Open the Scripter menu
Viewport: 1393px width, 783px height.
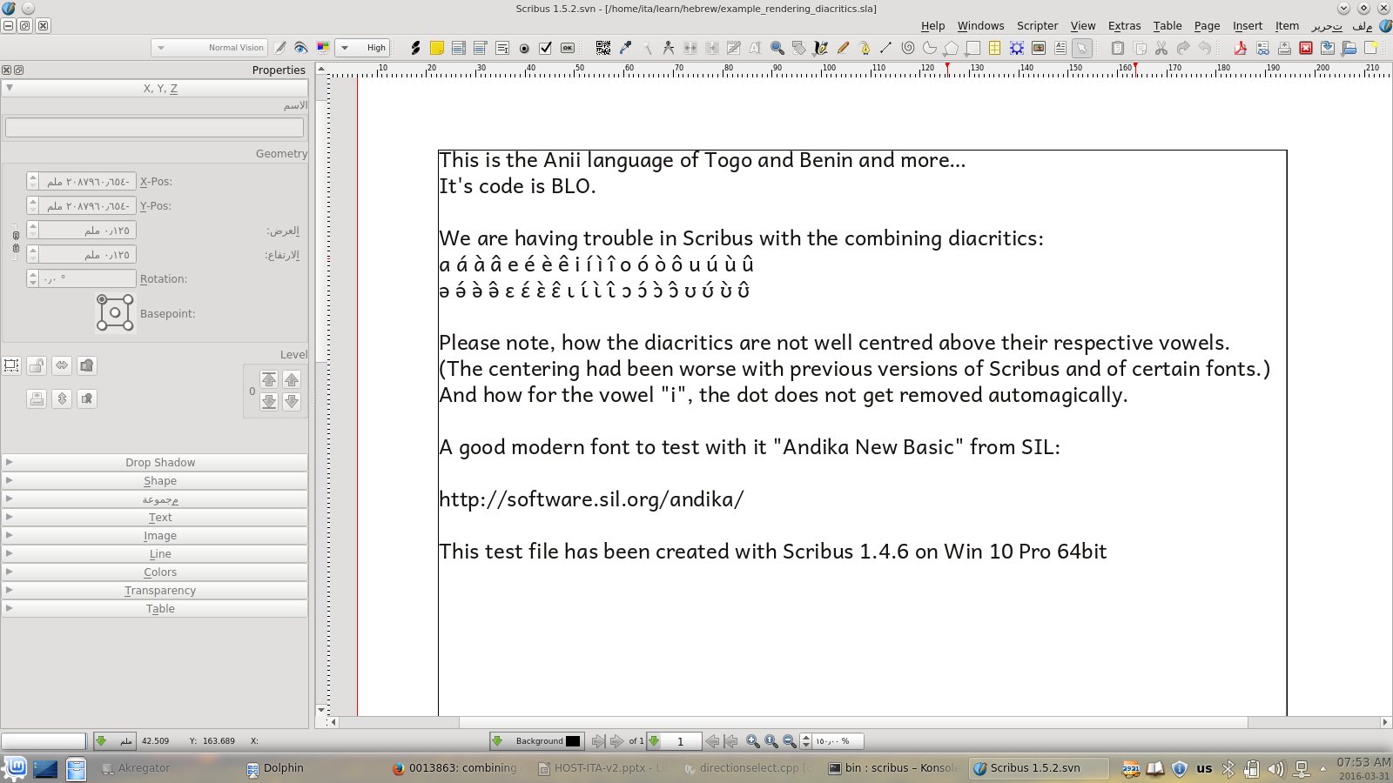[1037, 26]
